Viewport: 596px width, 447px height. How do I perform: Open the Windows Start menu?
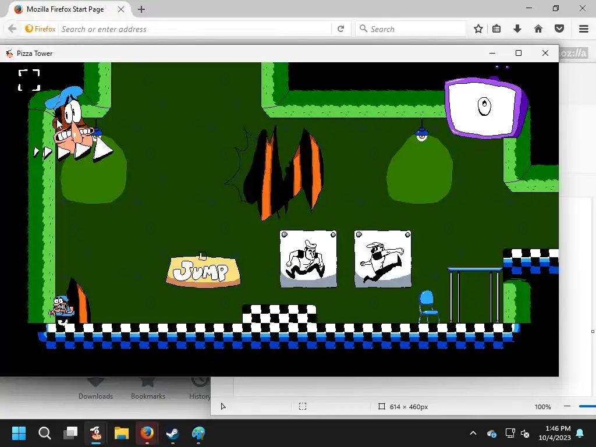[x=19, y=433]
